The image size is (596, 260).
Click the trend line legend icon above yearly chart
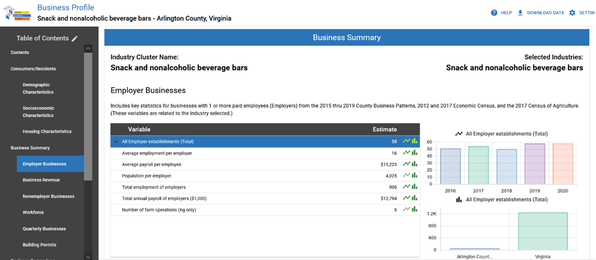click(459, 134)
